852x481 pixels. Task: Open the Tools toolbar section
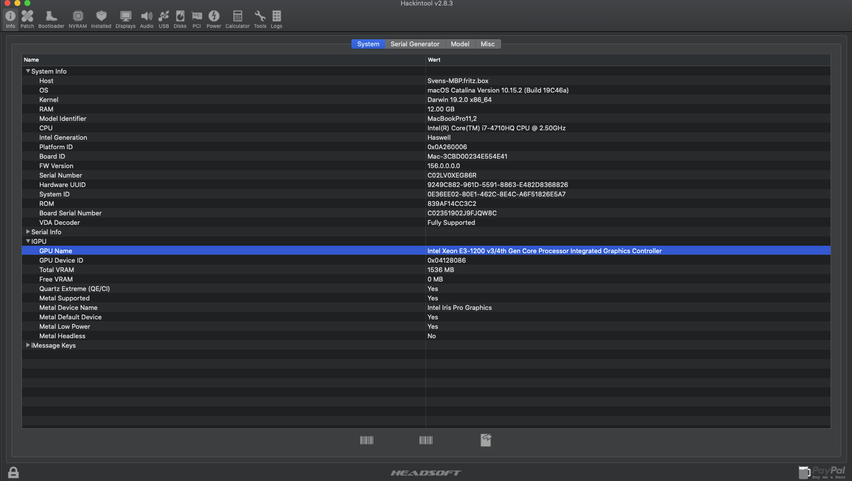[260, 19]
